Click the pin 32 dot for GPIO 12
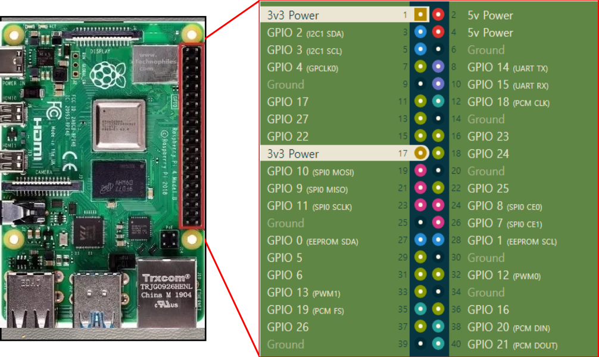 click(x=438, y=274)
